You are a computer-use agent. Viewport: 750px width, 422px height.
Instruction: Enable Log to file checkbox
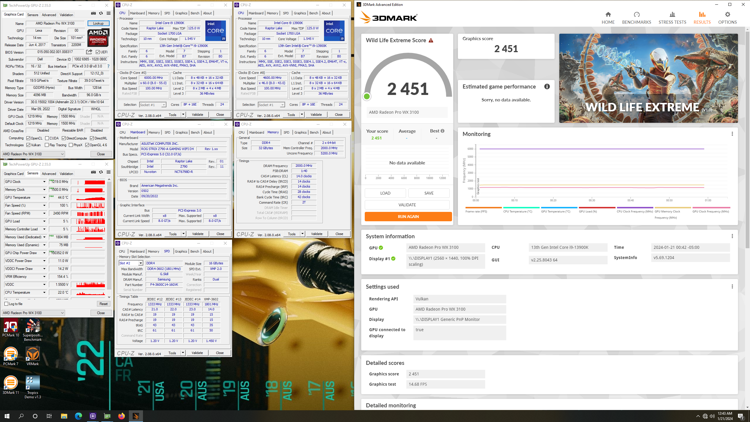(6, 304)
